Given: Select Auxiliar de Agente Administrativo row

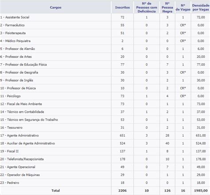Looking at the screenshot, I should pyautogui.click(x=105, y=143).
